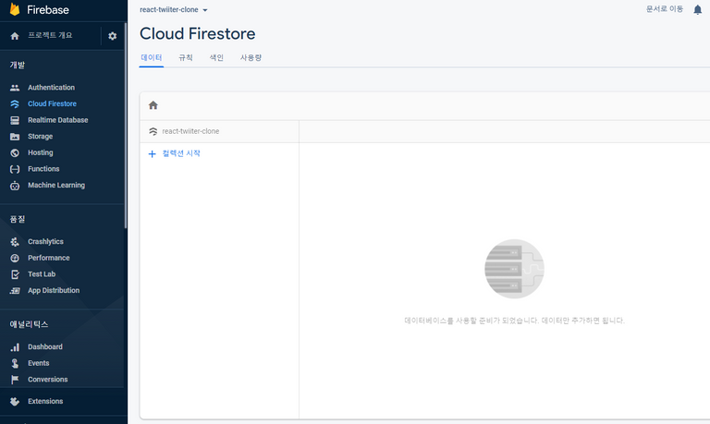Viewport: 710px width, 424px height.
Task: Switch to the 사용량 tab
Action: (251, 57)
